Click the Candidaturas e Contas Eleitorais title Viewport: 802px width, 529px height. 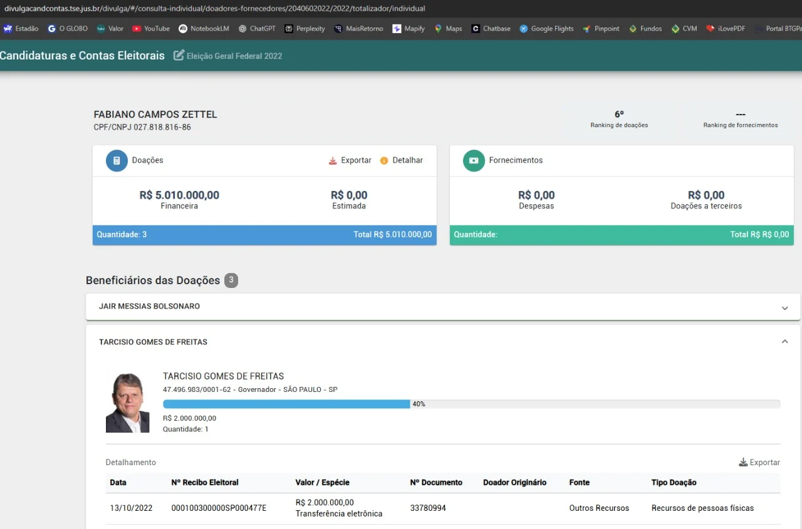click(82, 56)
